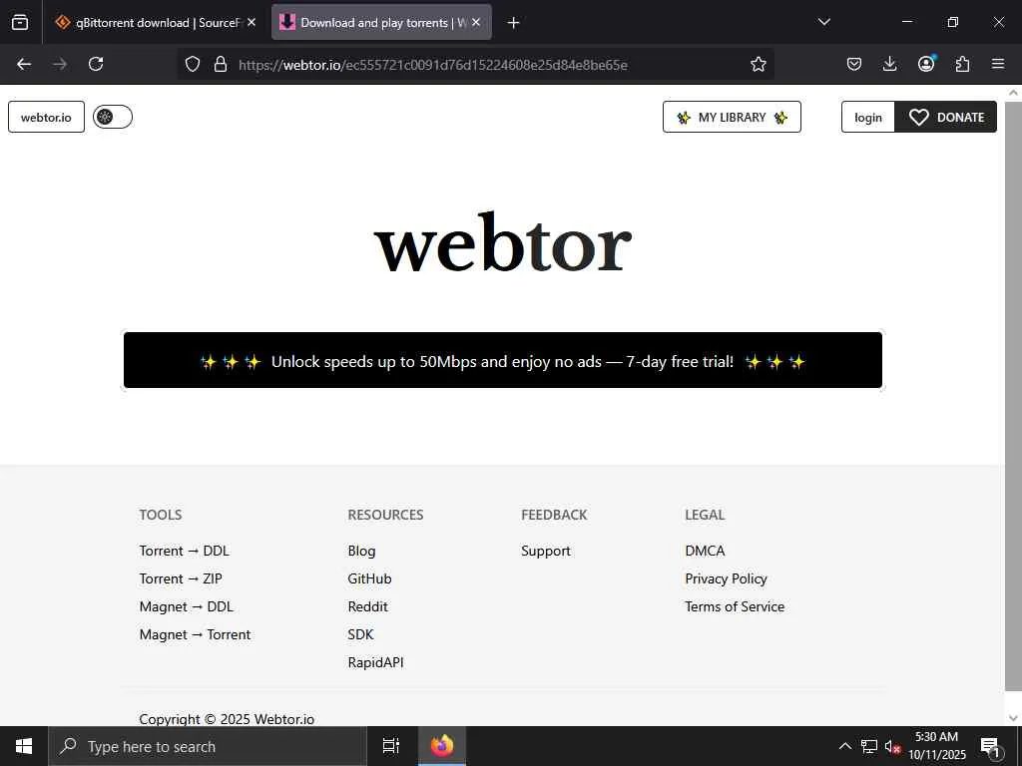Viewport: 1022px width, 766px height.
Task: Click the Firefox taskbar icon
Action: click(441, 746)
